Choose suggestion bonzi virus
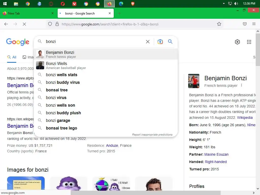 coord(106,98)
